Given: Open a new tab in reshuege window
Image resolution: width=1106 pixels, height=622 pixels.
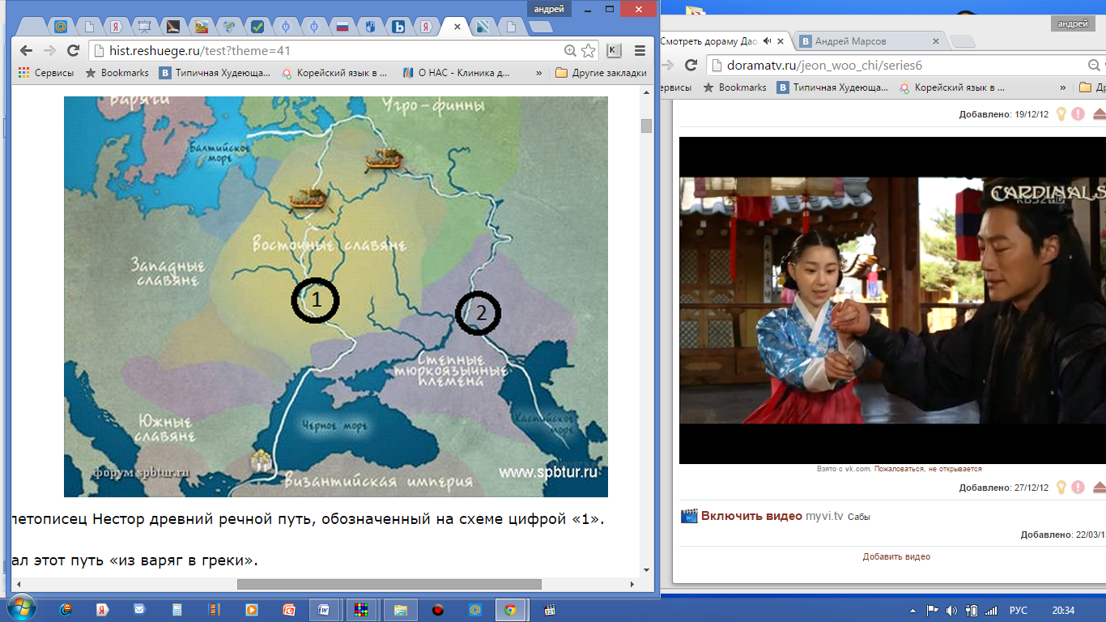Looking at the screenshot, I should (540, 27).
